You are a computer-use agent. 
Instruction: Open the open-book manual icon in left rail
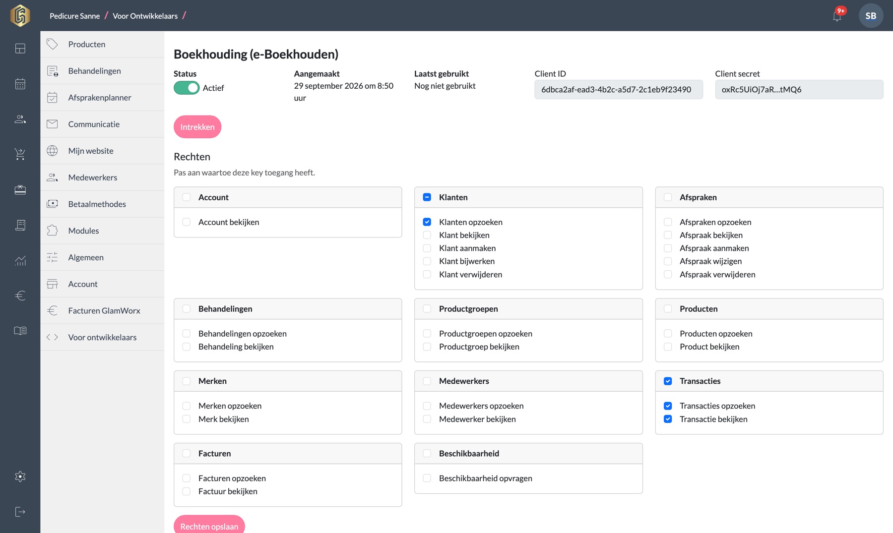pyautogui.click(x=20, y=331)
